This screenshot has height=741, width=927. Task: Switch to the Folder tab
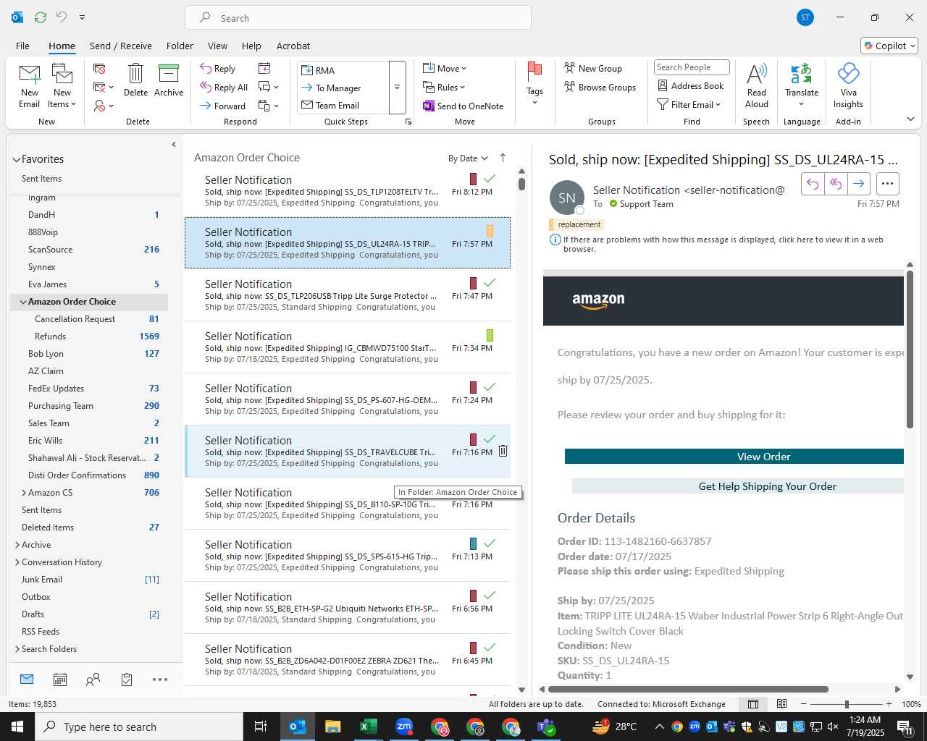tap(180, 46)
